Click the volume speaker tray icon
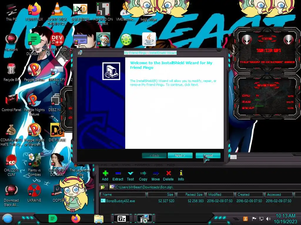Viewport: 301px width, 225px height. tap(268, 219)
